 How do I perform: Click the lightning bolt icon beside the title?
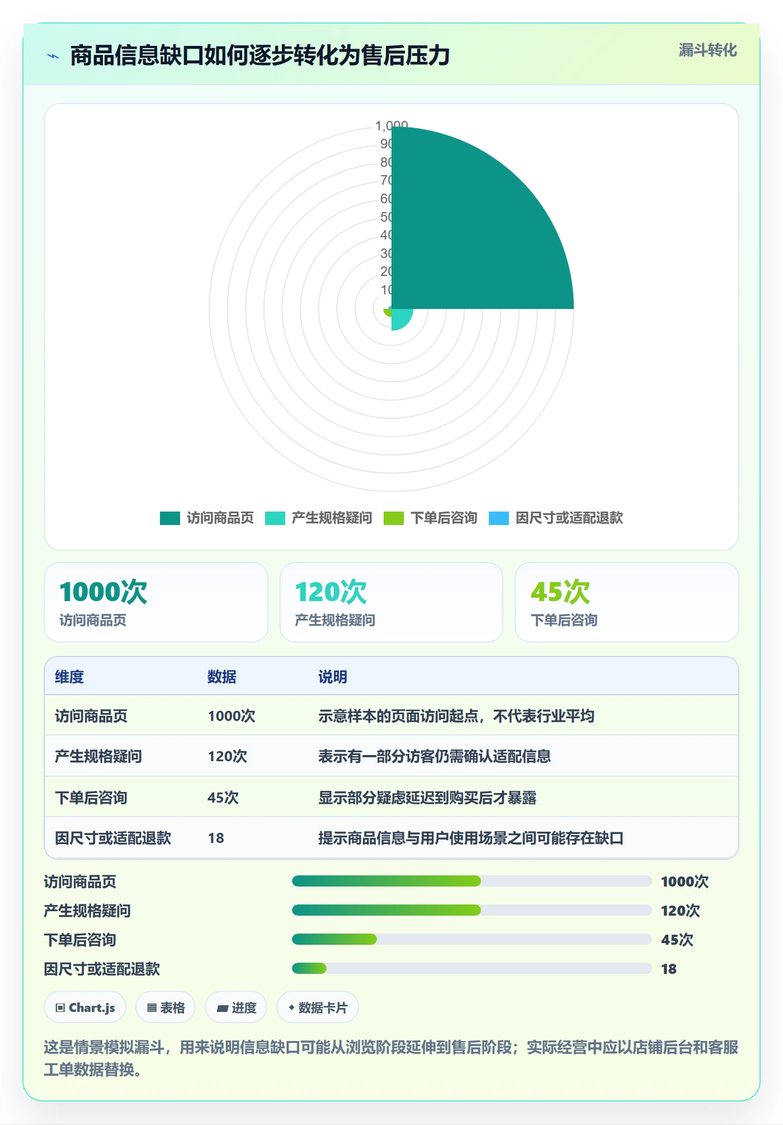pos(53,56)
